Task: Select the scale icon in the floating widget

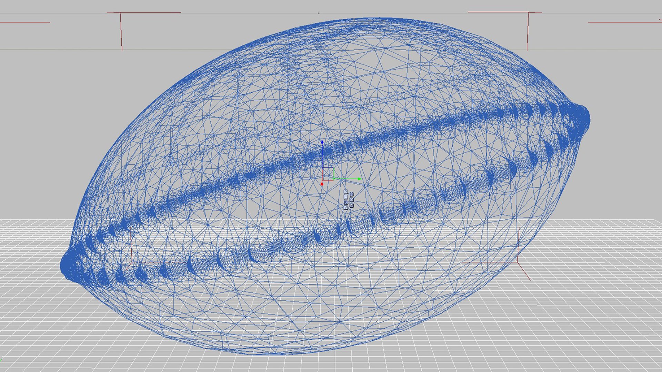Action: [351, 205]
